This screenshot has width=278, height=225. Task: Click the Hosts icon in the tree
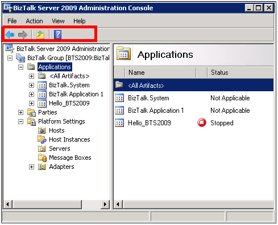tap(42, 130)
